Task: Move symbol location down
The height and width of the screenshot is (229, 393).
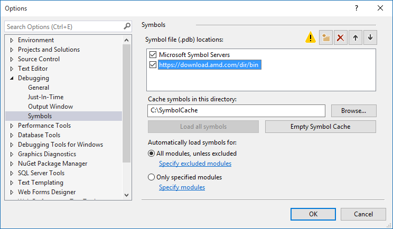Action: point(370,37)
